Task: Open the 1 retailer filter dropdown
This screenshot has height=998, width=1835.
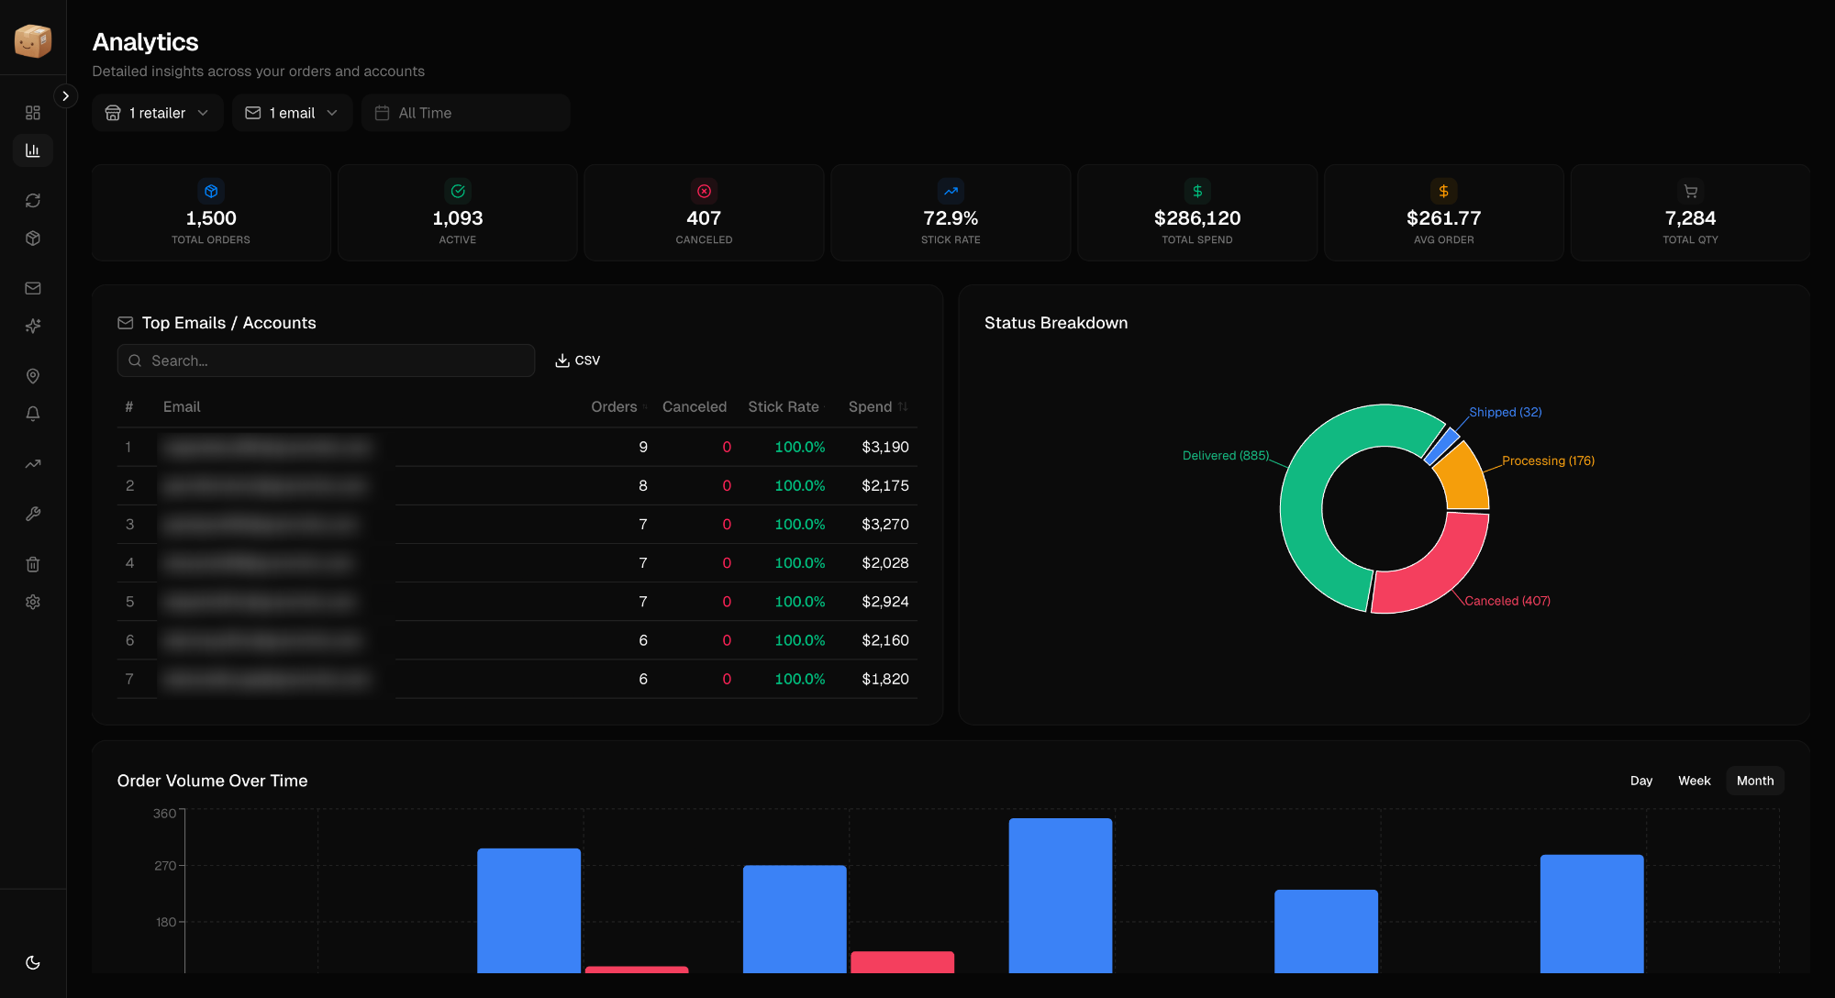Action: pos(157,112)
